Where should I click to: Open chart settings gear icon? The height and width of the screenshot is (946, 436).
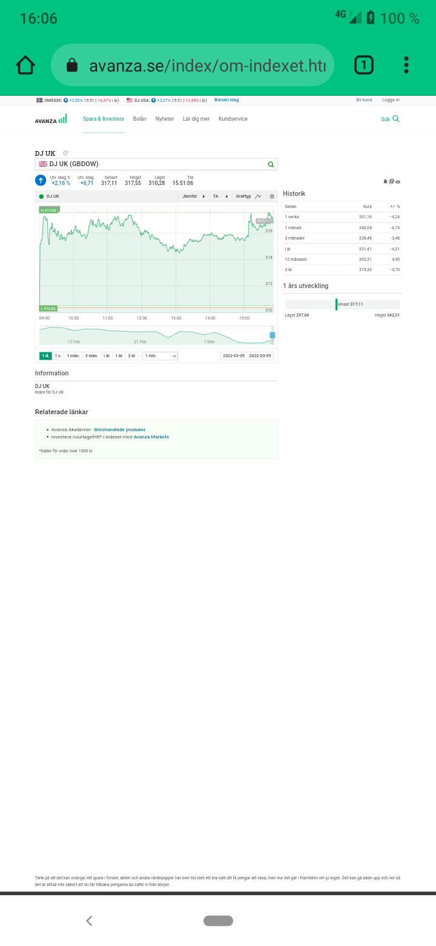tap(272, 196)
